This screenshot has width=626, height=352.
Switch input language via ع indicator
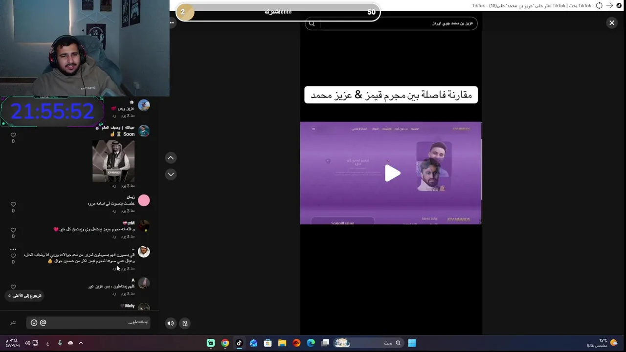(47, 344)
